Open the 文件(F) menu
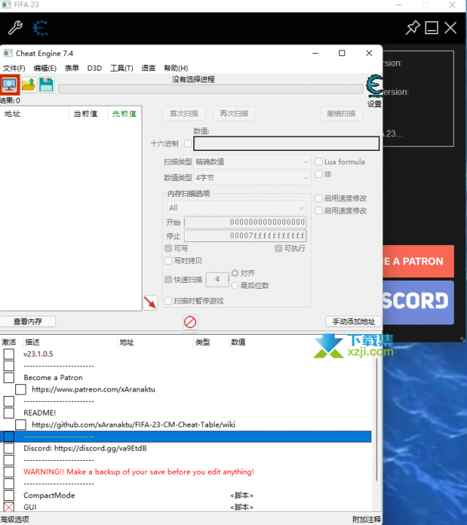 (14, 69)
